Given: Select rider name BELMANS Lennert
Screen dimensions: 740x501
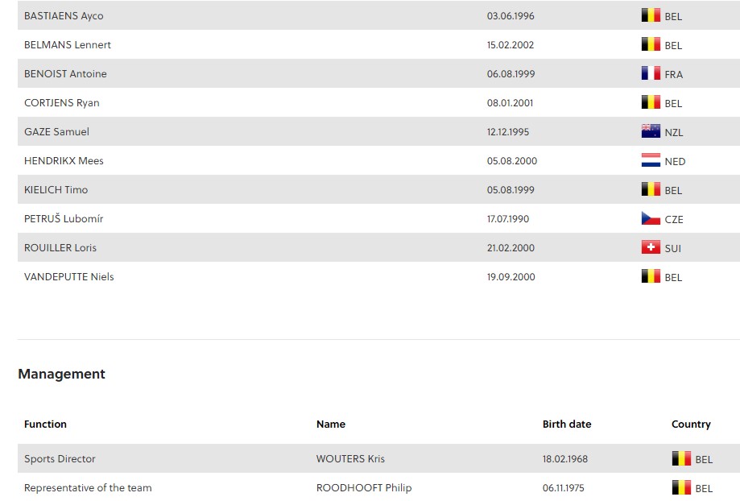Looking at the screenshot, I should [x=68, y=45].
